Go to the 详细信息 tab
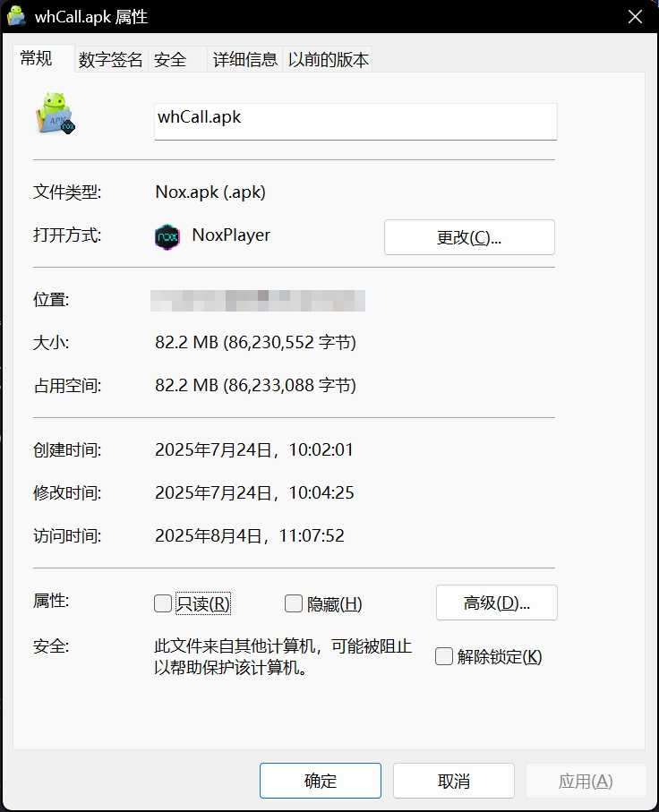Screen dimensions: 659x812 pos(244,60)
